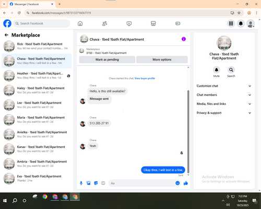Reload the page

pos(19,13)
